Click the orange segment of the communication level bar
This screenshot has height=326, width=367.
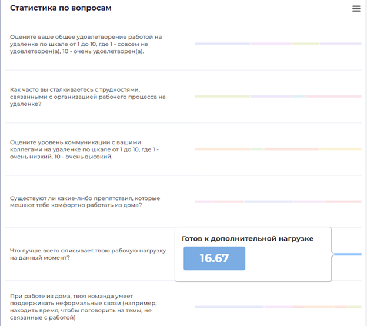(x=222, y=149)
